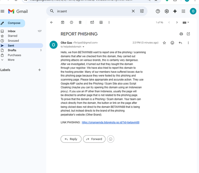This screenshot has height=173, width=199.
Task: Click the 2:21 PM timestamp
Action: click(146, 43)
